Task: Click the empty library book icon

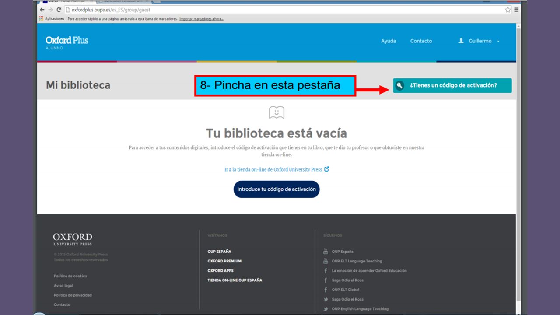Action: click(x=276, y=112)
